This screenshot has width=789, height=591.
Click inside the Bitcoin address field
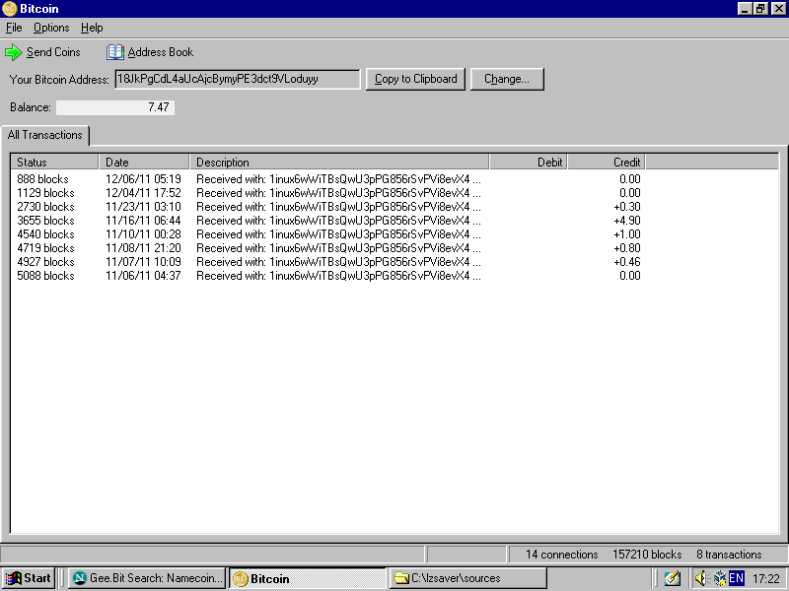tap(237, 79)
